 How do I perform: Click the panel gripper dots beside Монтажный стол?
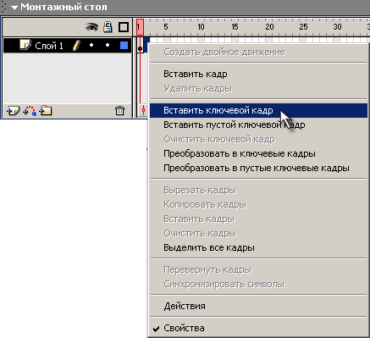(3, 7)
